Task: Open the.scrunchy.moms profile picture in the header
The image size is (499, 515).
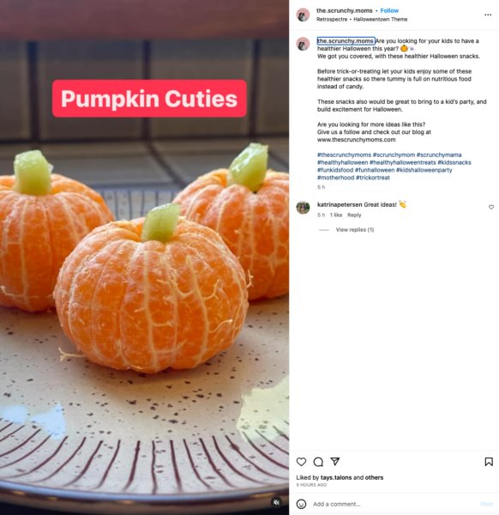Action: [303, 15]
